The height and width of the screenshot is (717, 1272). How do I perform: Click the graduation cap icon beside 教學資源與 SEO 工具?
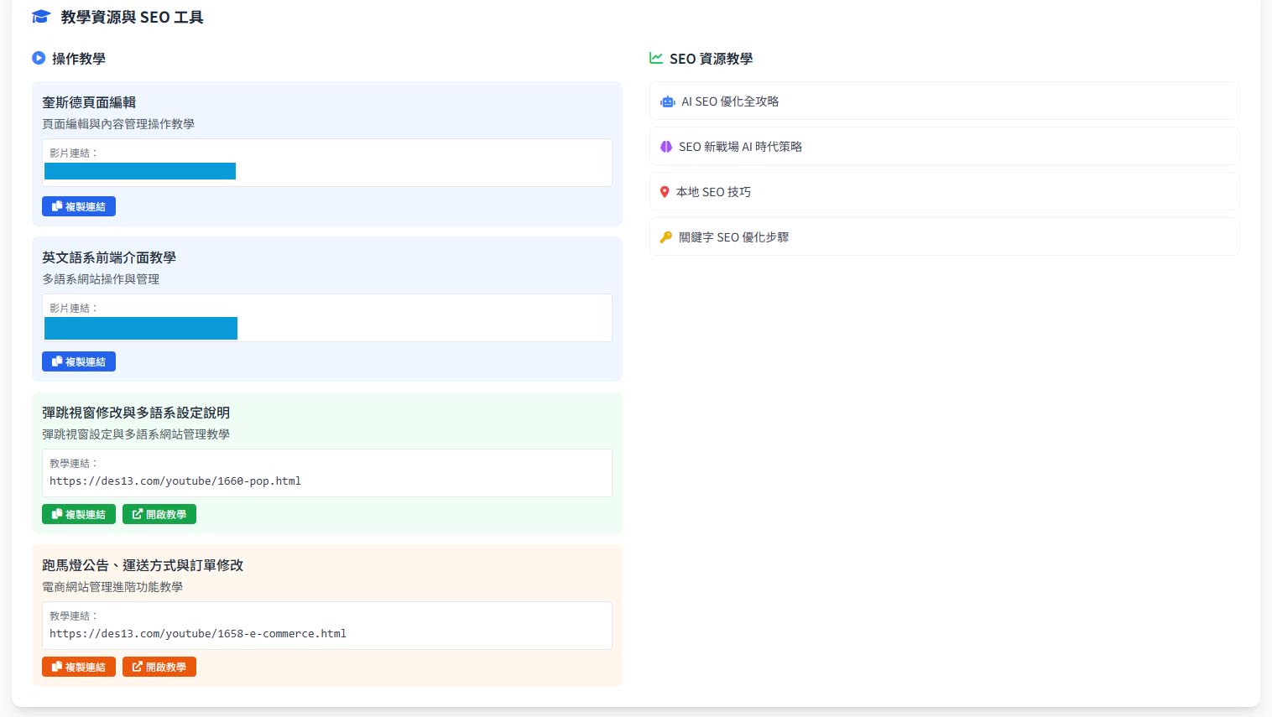click(41, 17)
